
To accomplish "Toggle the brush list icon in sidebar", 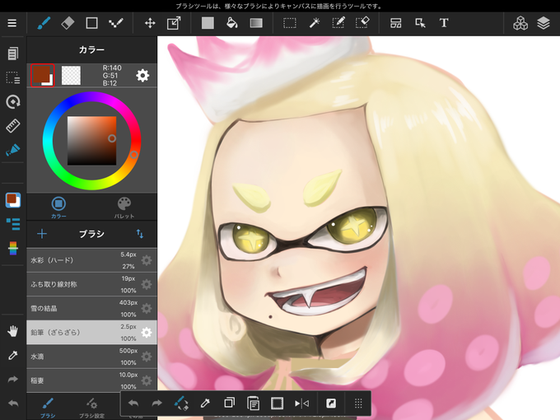I will click(x=13, y=224).
